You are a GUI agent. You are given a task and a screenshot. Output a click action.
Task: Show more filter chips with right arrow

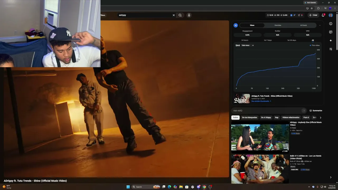coord(321,117)
